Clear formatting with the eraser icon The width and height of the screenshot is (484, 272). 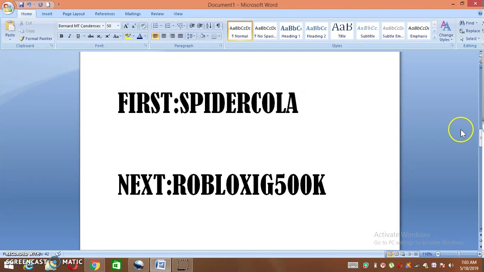pos(143,26)
